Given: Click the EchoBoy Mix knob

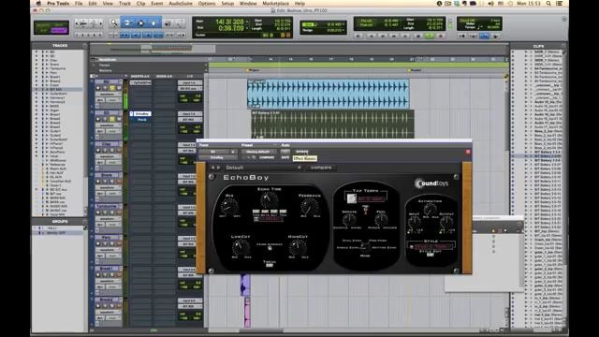Looking at the screenshot, I should tap(229, 207).
